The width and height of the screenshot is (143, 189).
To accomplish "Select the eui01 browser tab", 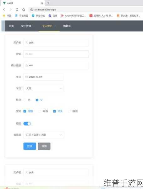I will coord(23,3).
